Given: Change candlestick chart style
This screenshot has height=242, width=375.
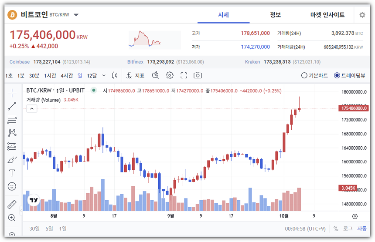Looking at the screenshot, I should [115, 76].
